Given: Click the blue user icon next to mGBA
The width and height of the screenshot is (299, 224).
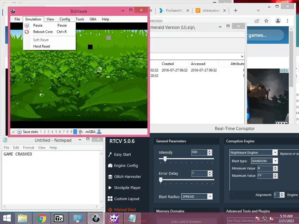Looking at the screenshot, I should 99,132.
